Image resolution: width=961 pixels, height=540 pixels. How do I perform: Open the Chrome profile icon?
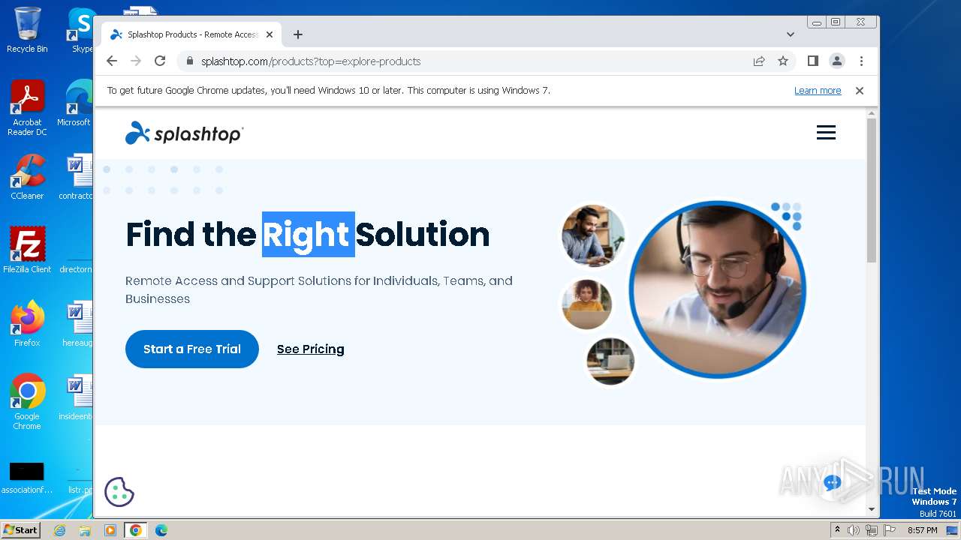point(837,61)
